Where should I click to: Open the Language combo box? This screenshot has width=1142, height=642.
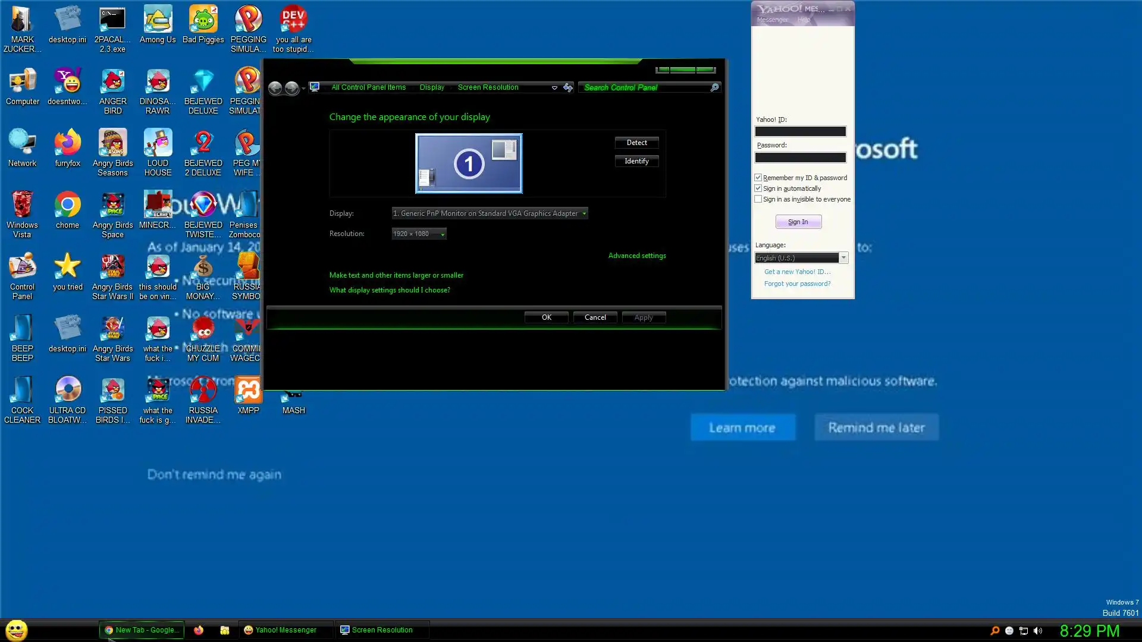pos(801,258)
